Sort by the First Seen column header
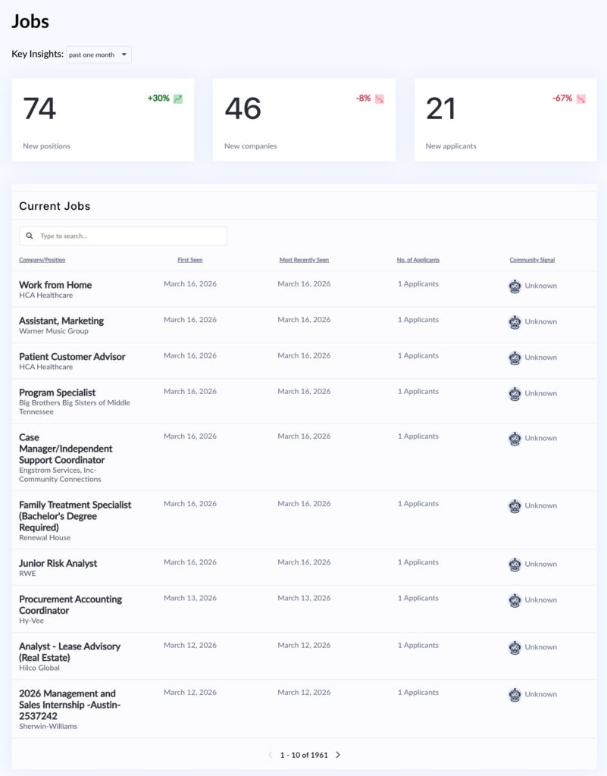Viewport: 607px width, 776px height. [189, 259]
